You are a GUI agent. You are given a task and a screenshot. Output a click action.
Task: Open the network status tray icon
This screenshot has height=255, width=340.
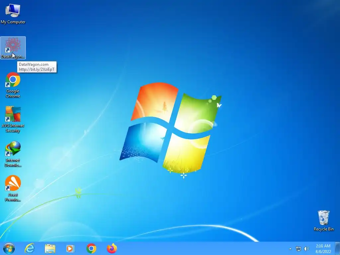pyautogui.click(x=298, y=249)
